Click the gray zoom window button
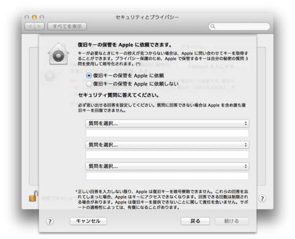This screenshot has height=239, width=295. click(x=42, y=17)
